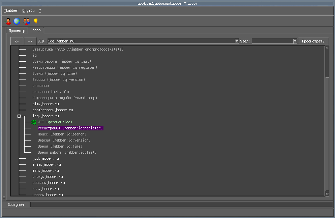Click the vertical scrollbar down arrow
This screenshot has height=218, width=335.
click(327, 194)
